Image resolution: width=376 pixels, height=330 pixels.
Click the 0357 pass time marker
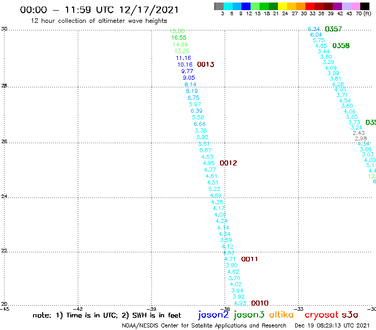pyautogui.click(x=333, y=29)
